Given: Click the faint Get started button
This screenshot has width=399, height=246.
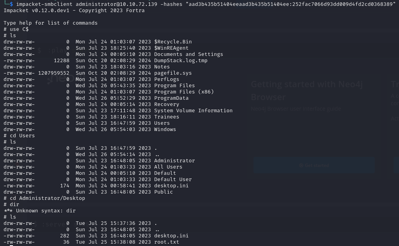Looking at the screenshot, I should click(x=314, y=165).
